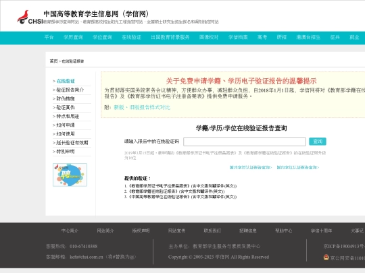Screen dimensions: 365x273
Task: Open 招聘信息 footer link
Action: tap(248, 231)
